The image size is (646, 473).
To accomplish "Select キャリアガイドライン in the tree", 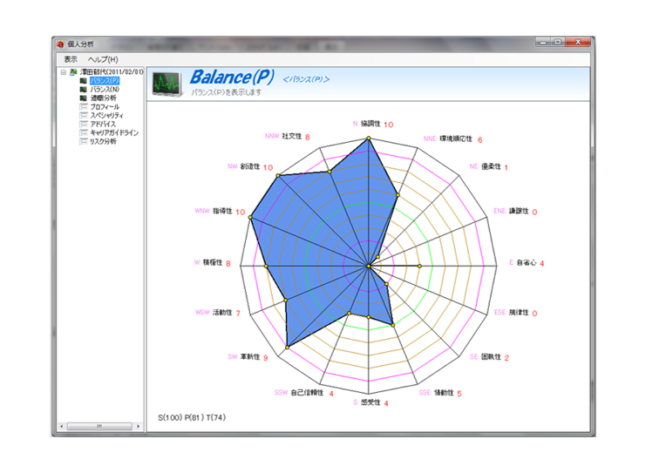I will pyautogui.click(x=114, y=133).
